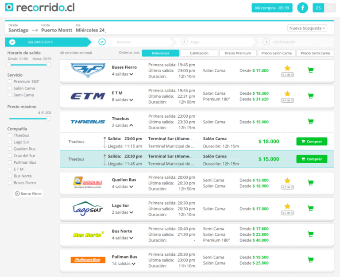The height and width of the screenshot is (277, 340).
Task: Buy the $15.000 Thaebus 23:30 ticket
Action: coord(312,159)
